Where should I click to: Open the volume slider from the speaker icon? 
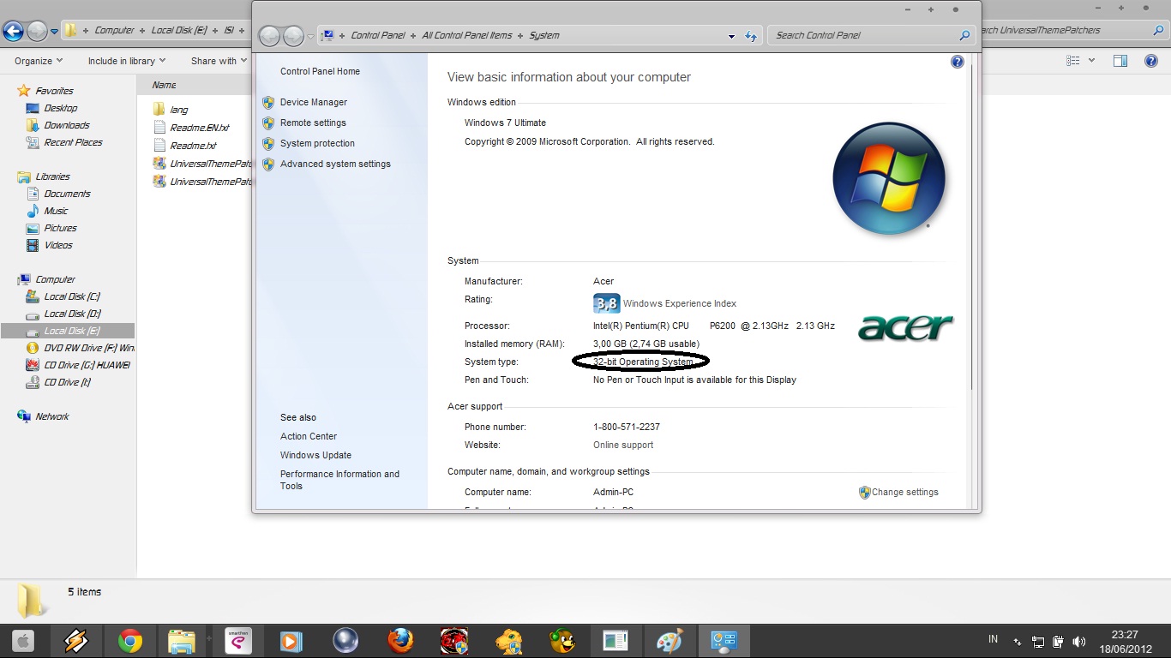tap(1079, 640)
